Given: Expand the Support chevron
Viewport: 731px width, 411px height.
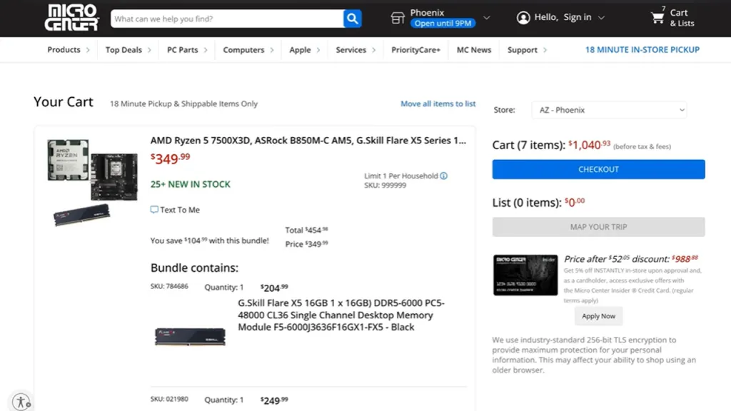Looking at the screenshot, I should coord(545,50).
